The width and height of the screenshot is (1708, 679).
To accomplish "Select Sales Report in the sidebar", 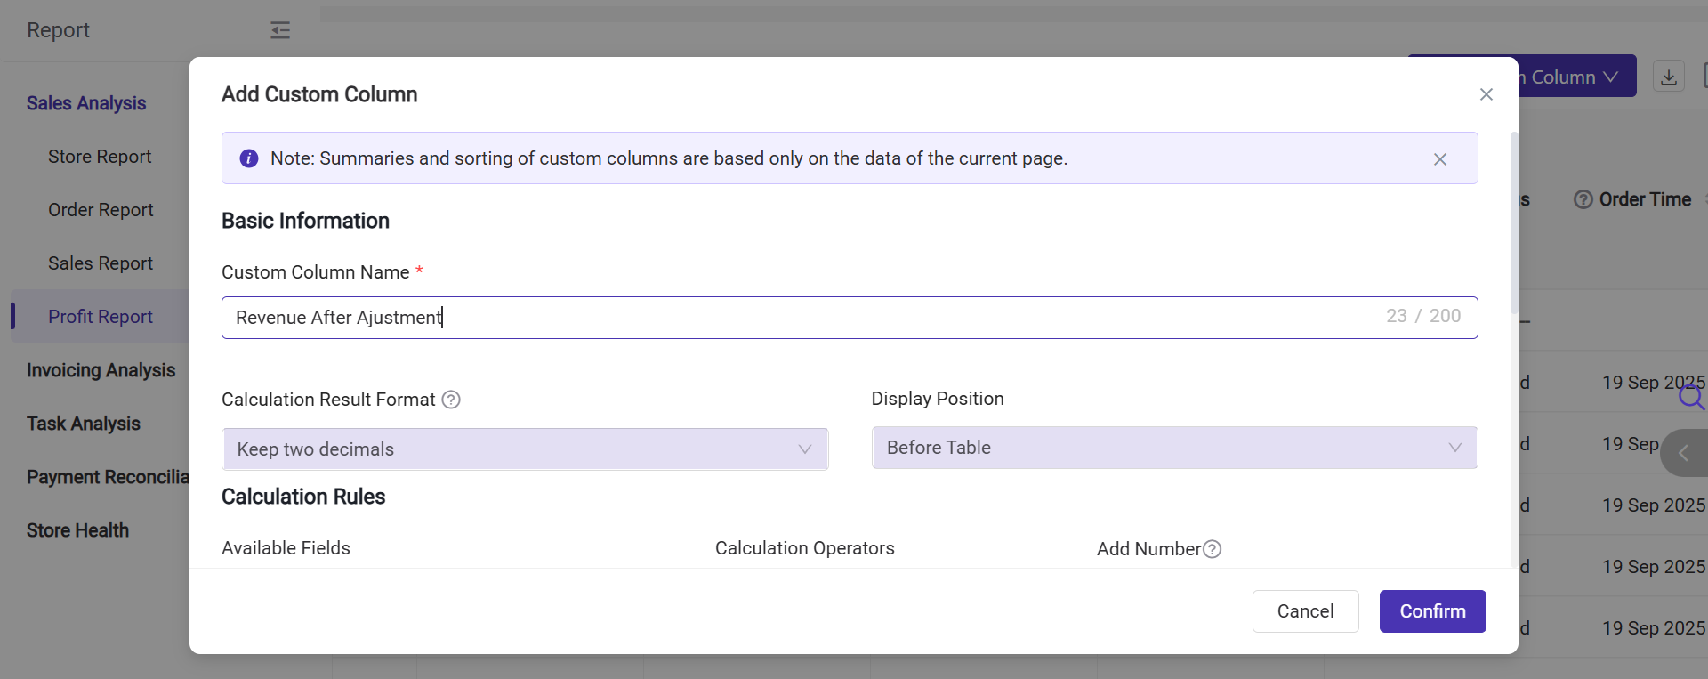I will tap(101, 263).
